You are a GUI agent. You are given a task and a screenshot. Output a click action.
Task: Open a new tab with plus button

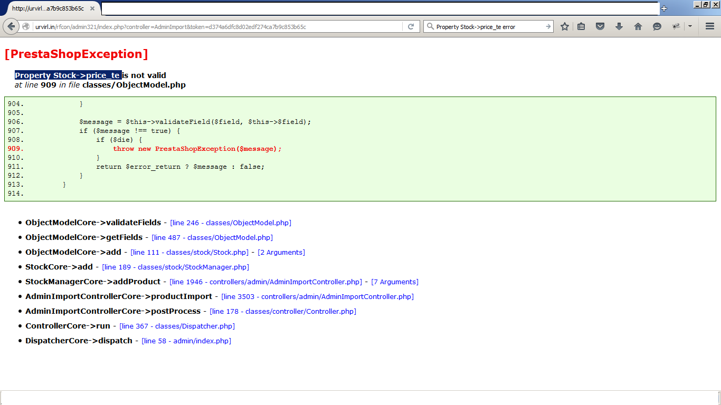point(664,8)
